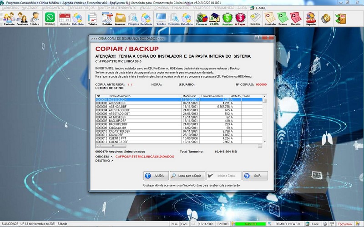Click the dialog help question mark button
The image size is (364, 227).
pos(258,38)
